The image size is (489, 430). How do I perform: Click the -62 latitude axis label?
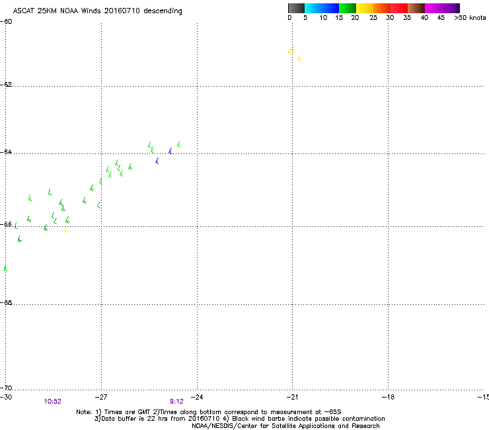tap(6, 84)
